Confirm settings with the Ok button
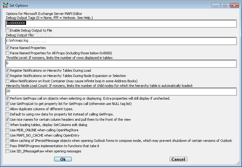242x167 pixels. pos(63,159)
